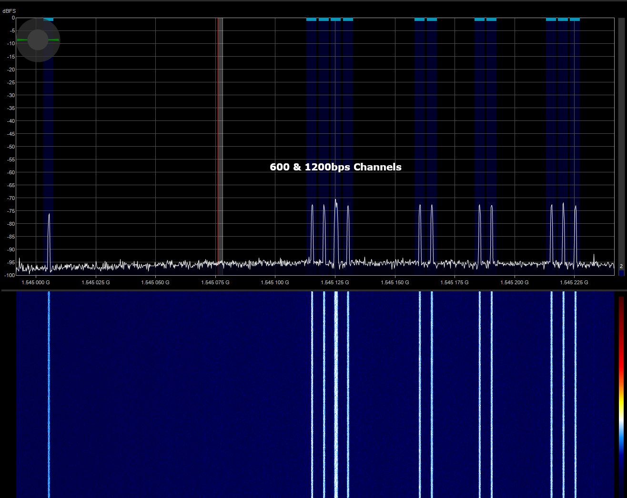Click the dBFS axis label
Viewport: 627px width, 498px height.
coord(9,10)
